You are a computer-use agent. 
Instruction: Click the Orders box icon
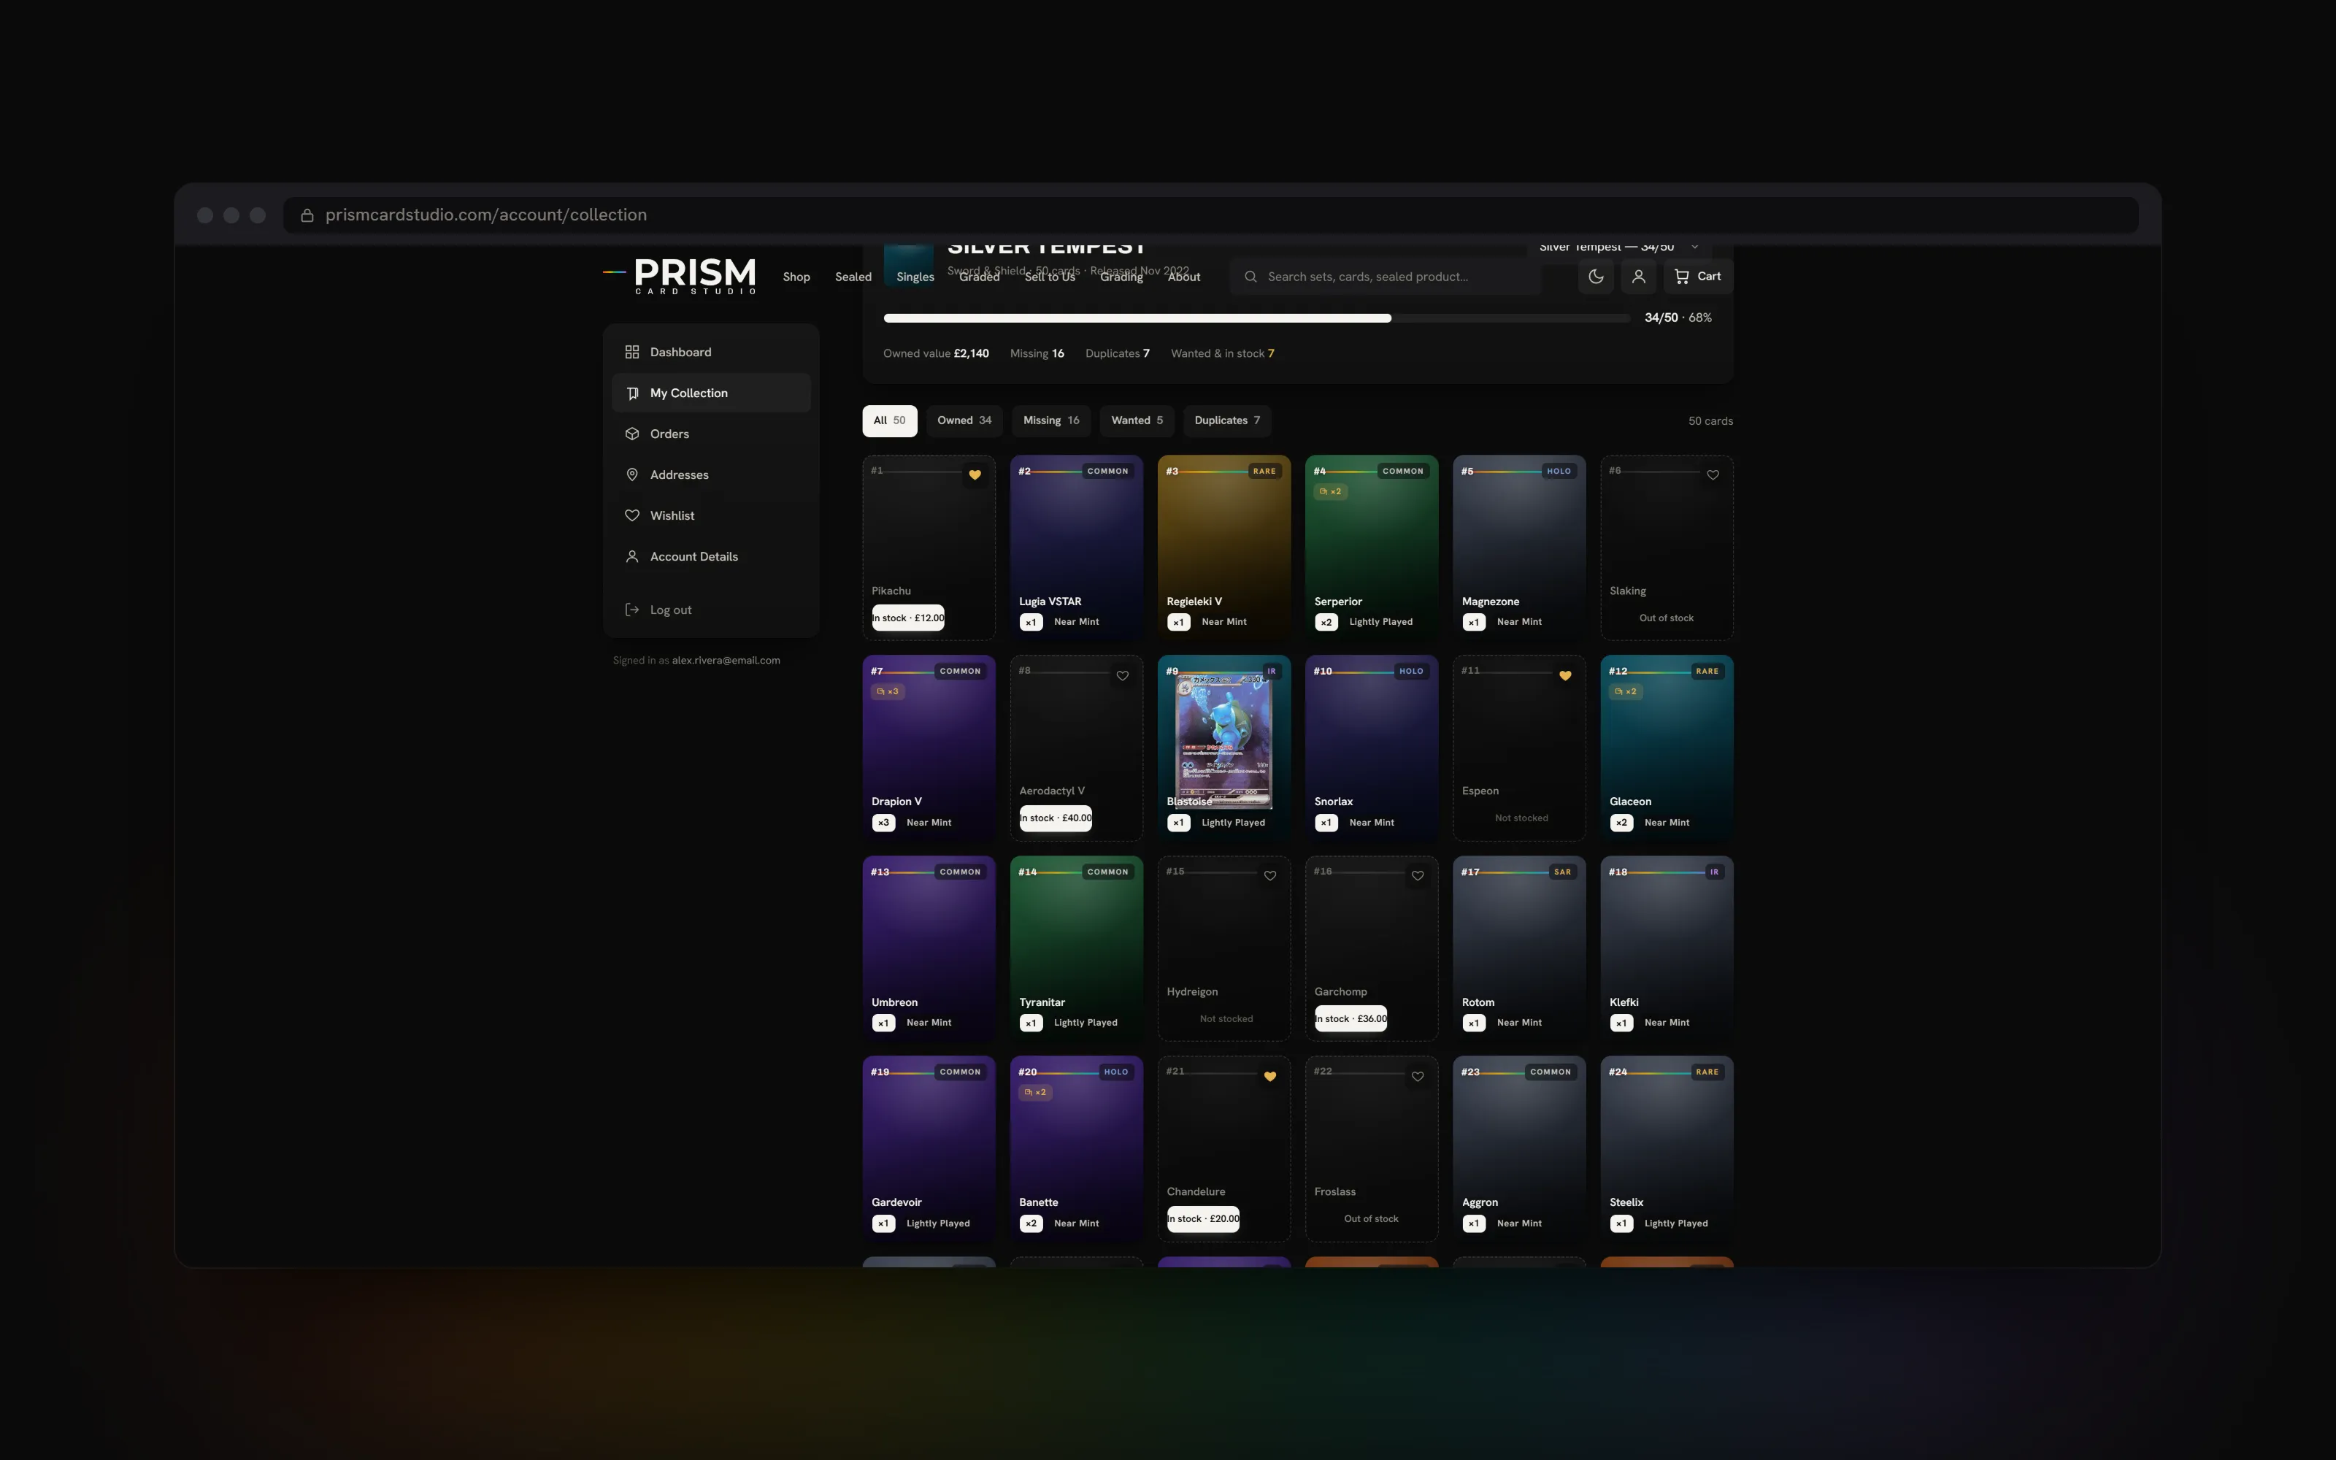pos(632,434)
